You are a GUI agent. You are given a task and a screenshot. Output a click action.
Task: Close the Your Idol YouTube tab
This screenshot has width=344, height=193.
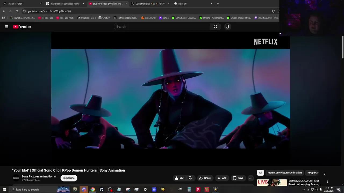[126, 4]
